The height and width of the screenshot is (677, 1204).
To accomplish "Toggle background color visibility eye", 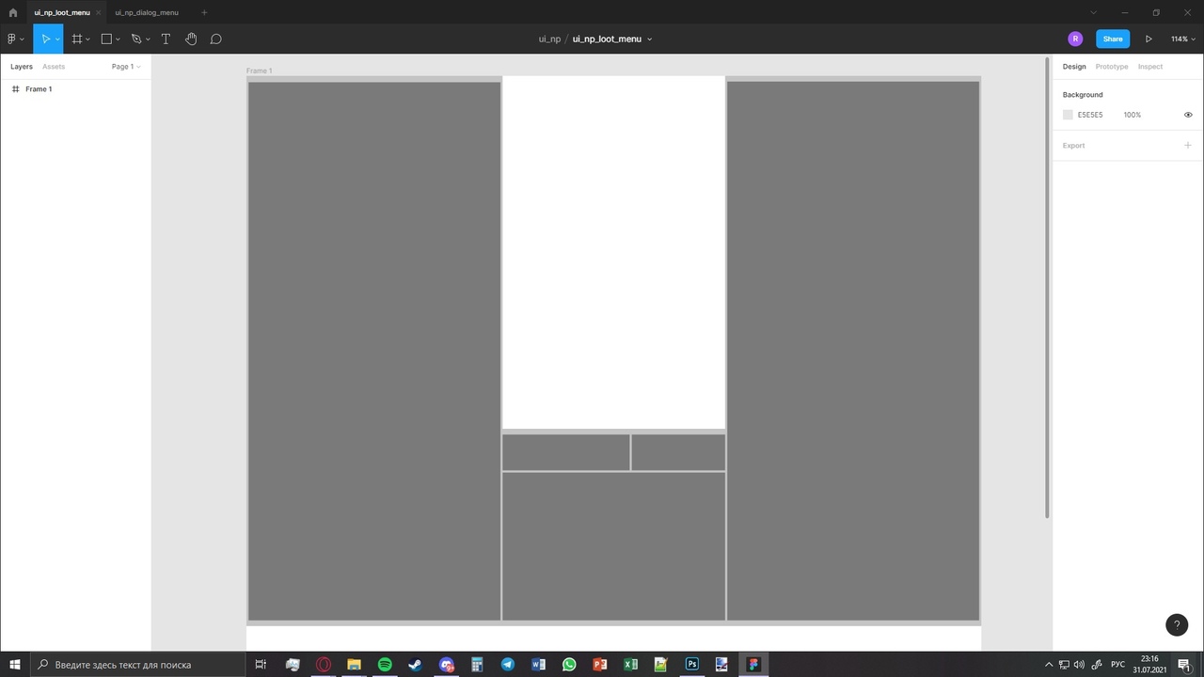I will (1188, 115).
